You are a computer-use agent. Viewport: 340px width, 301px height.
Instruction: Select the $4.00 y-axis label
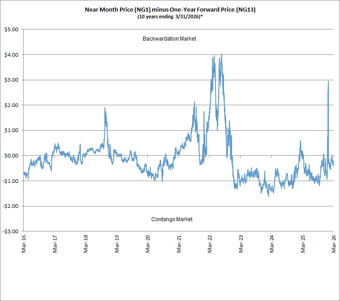click(12, 55)
